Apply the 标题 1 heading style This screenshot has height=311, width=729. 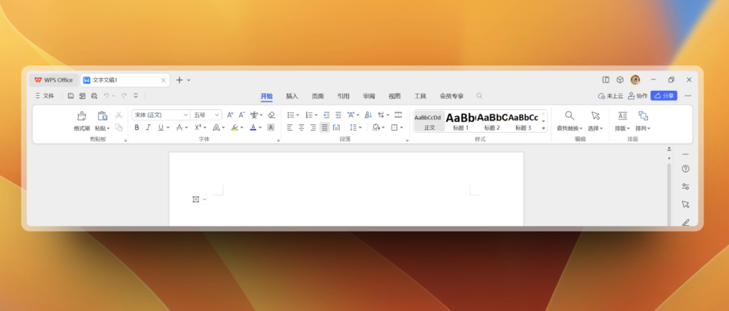(x=461, y=121)
